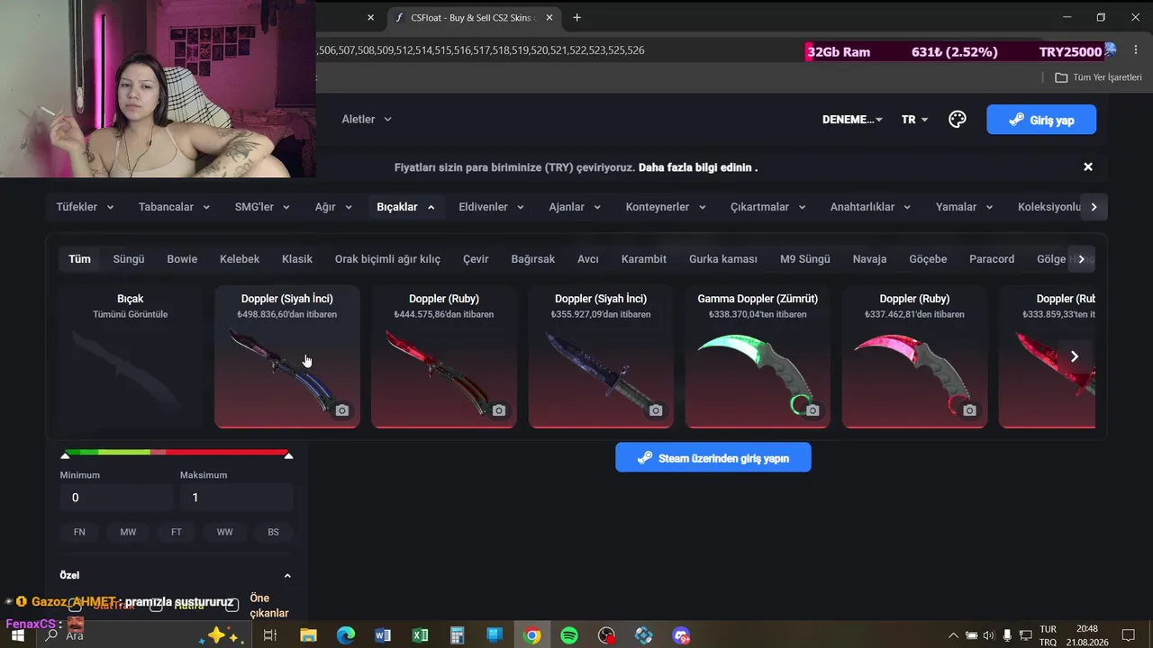The width and height of the screenshot is (1153, 648).
Task: Expand the Tüfekler category dropdown
Action: (x=86, y=207)
